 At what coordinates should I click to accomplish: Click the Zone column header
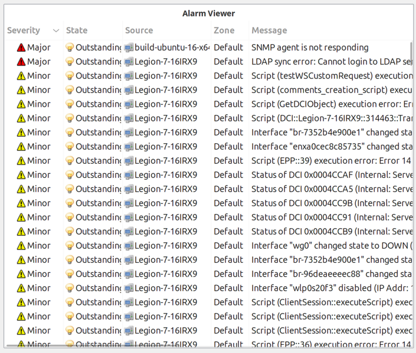coord(224,31)
